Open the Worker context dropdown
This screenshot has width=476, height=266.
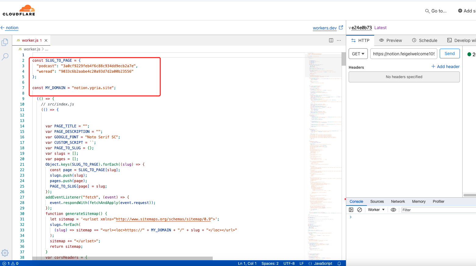click(x=376, y=210)
